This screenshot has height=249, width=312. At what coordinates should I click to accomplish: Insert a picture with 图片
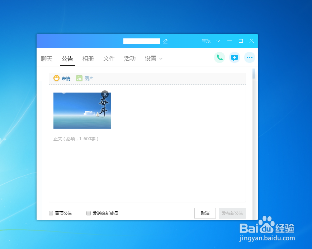tap(85, 79)
